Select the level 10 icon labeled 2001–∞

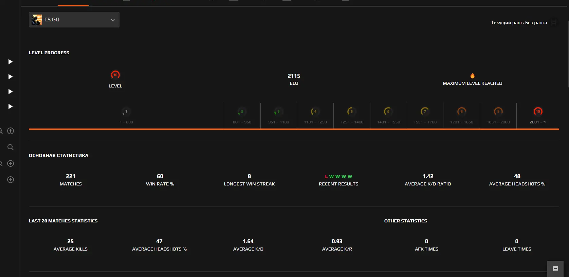click(538, 112)
